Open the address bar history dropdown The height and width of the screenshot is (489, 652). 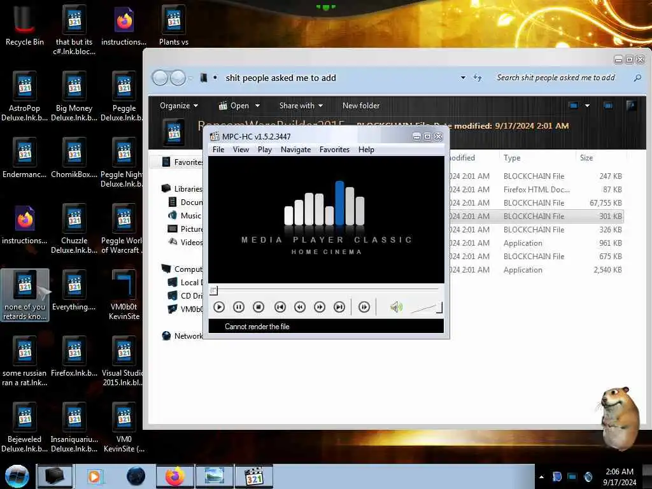coord(463,78)
